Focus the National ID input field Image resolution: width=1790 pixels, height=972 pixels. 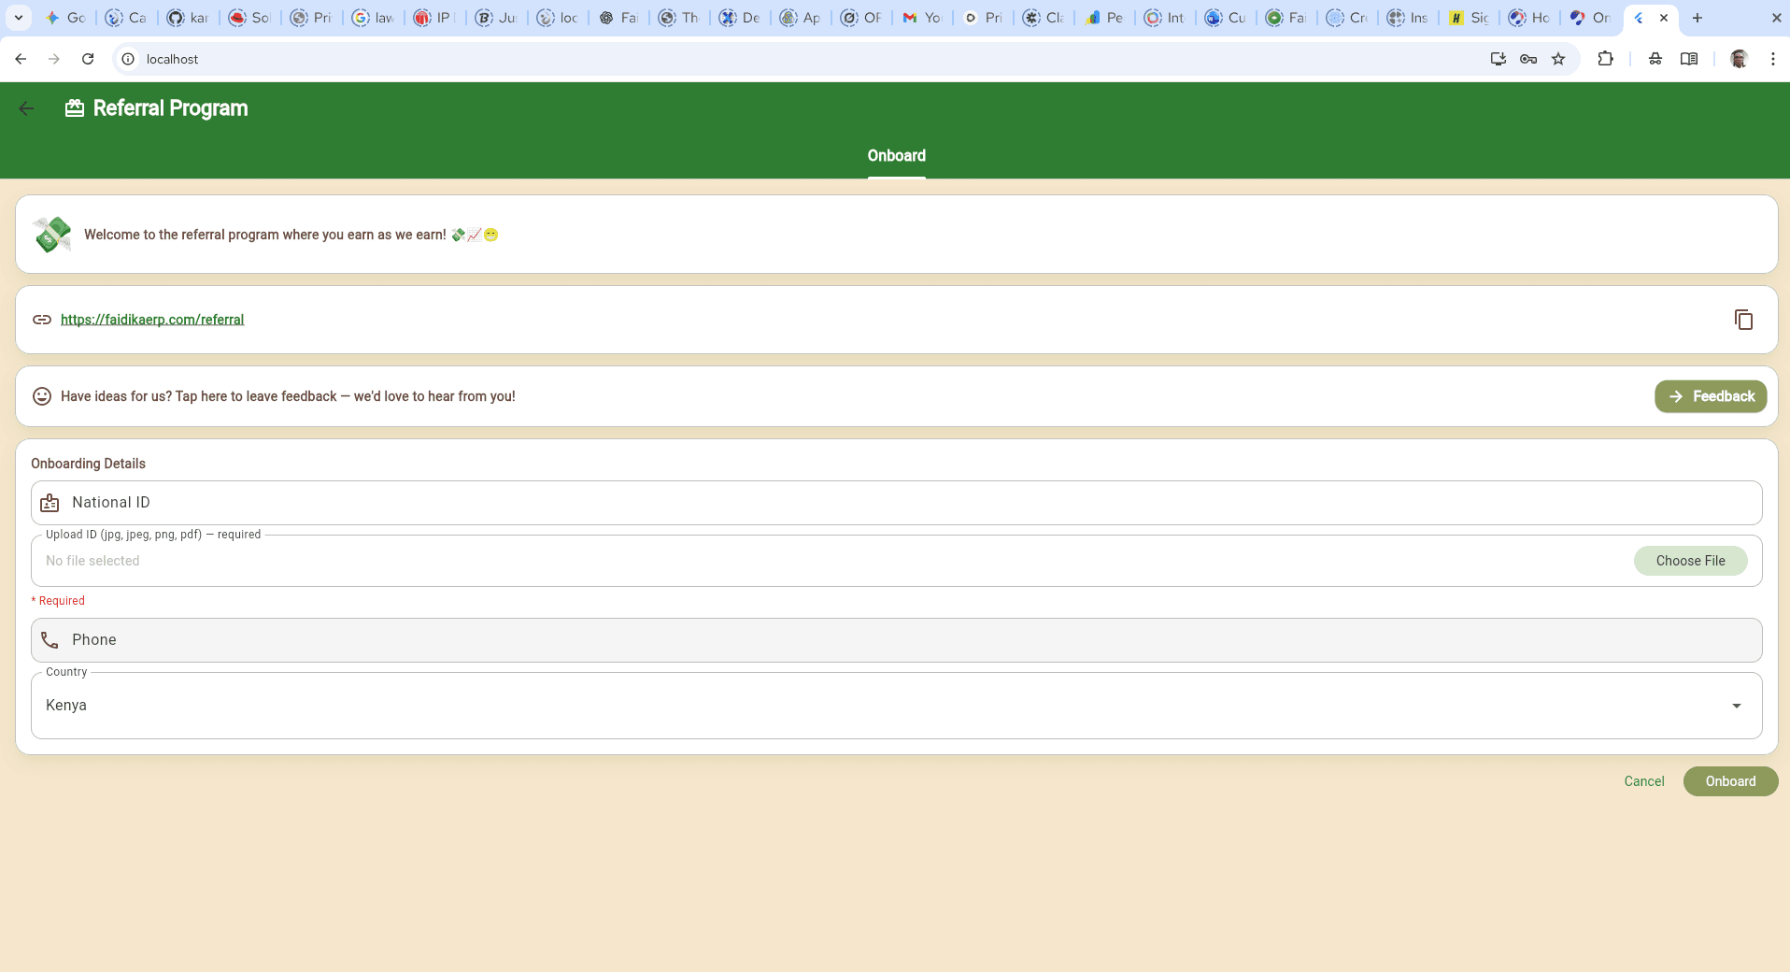[897, 503]
